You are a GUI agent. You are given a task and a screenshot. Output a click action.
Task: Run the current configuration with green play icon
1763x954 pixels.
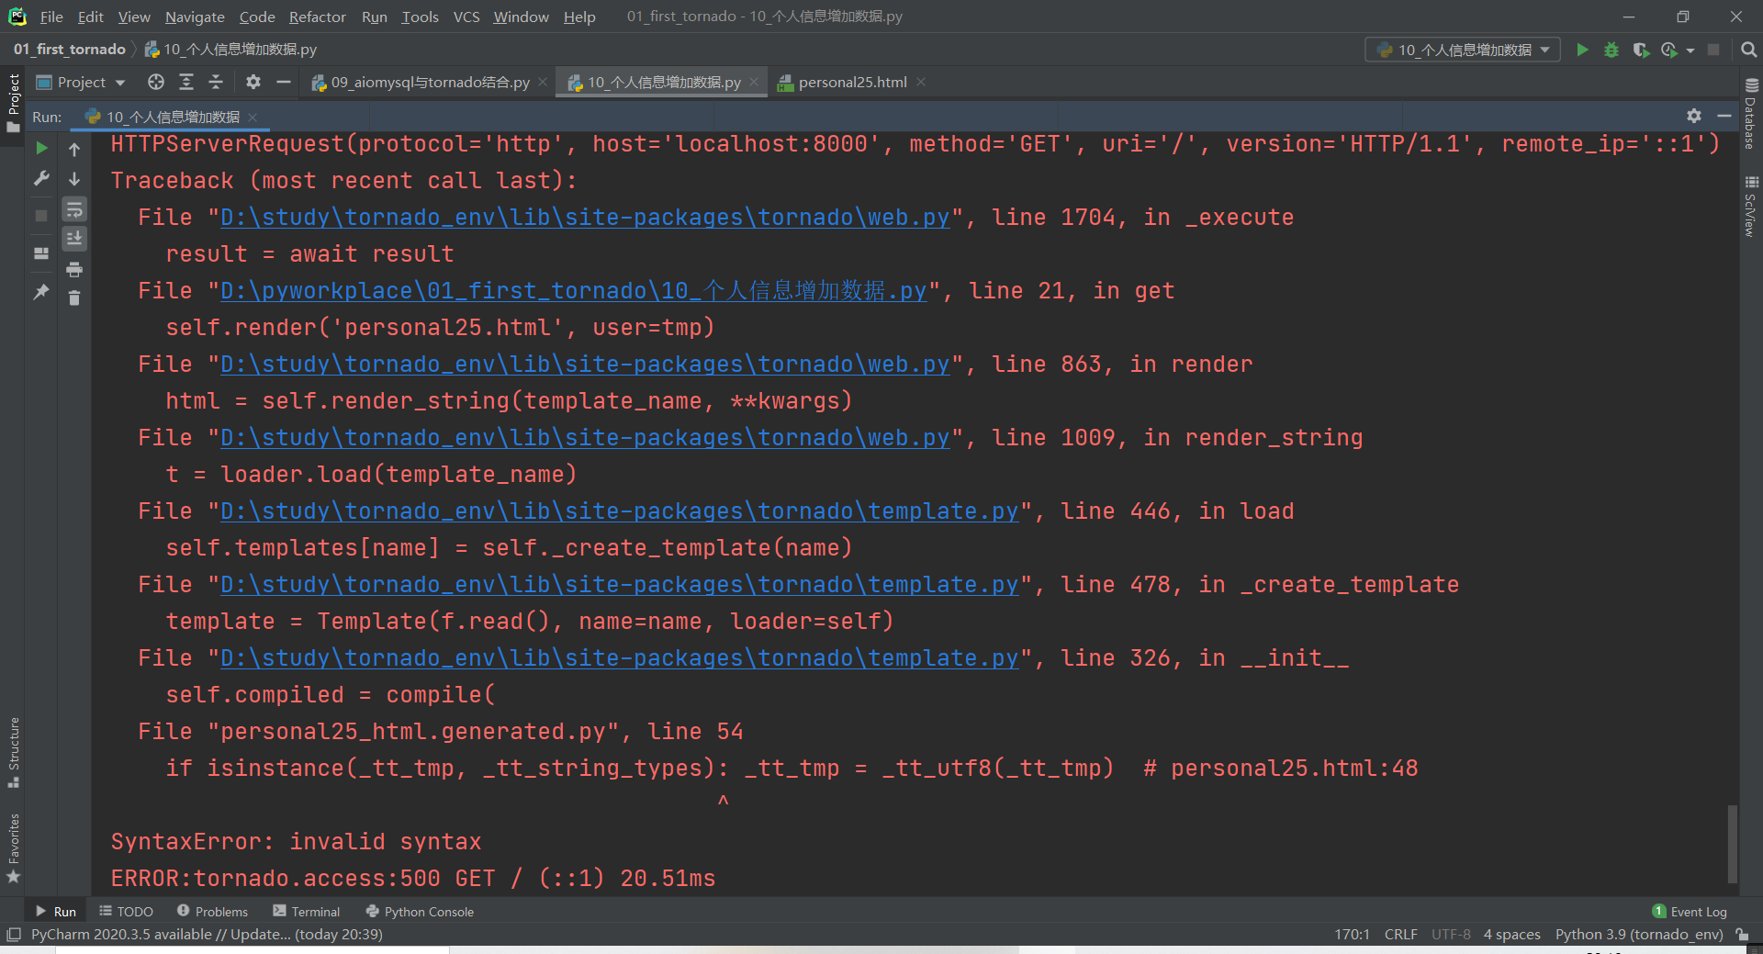(1582, 50)
